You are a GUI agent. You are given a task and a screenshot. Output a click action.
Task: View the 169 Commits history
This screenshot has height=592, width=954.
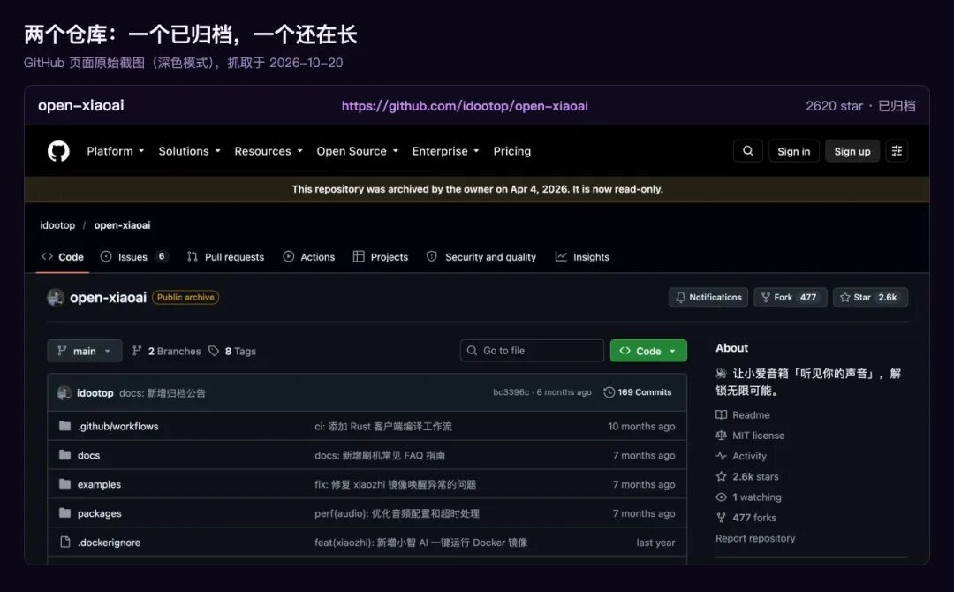(638, 392)
